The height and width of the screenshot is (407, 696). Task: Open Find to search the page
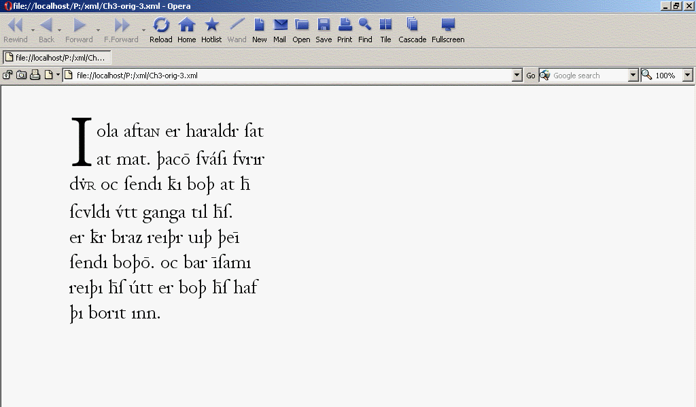[x=365, y=30]
